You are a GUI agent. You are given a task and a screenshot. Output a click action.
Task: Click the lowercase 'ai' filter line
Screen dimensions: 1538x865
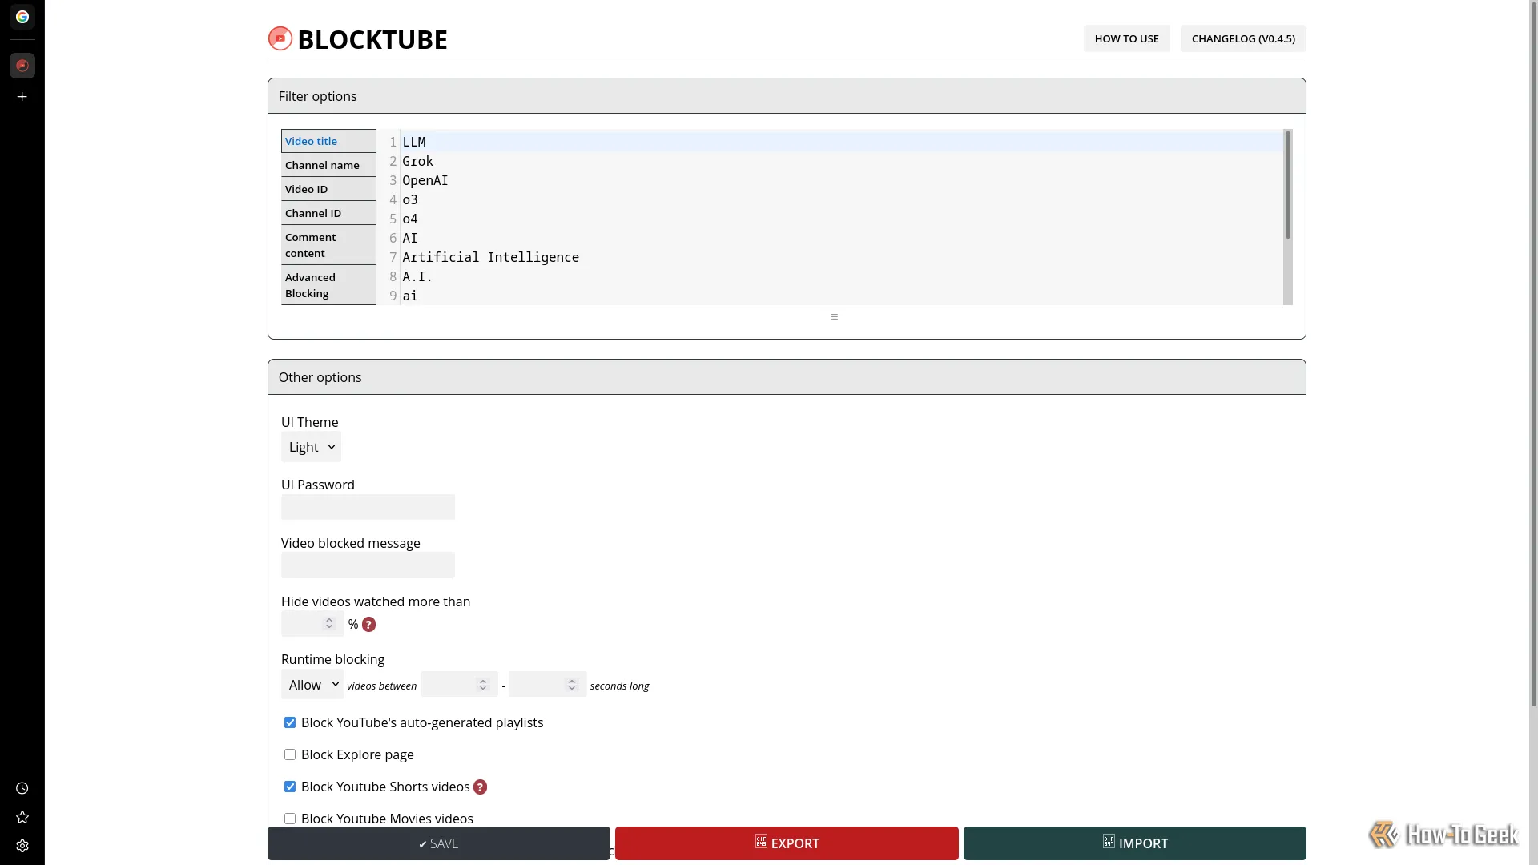[x=841, y=296]
